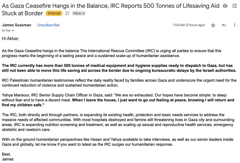The image size is (240, 163).
Task: Click the bold 500 tonnes paragraph
Action: [x=119, y=68]
